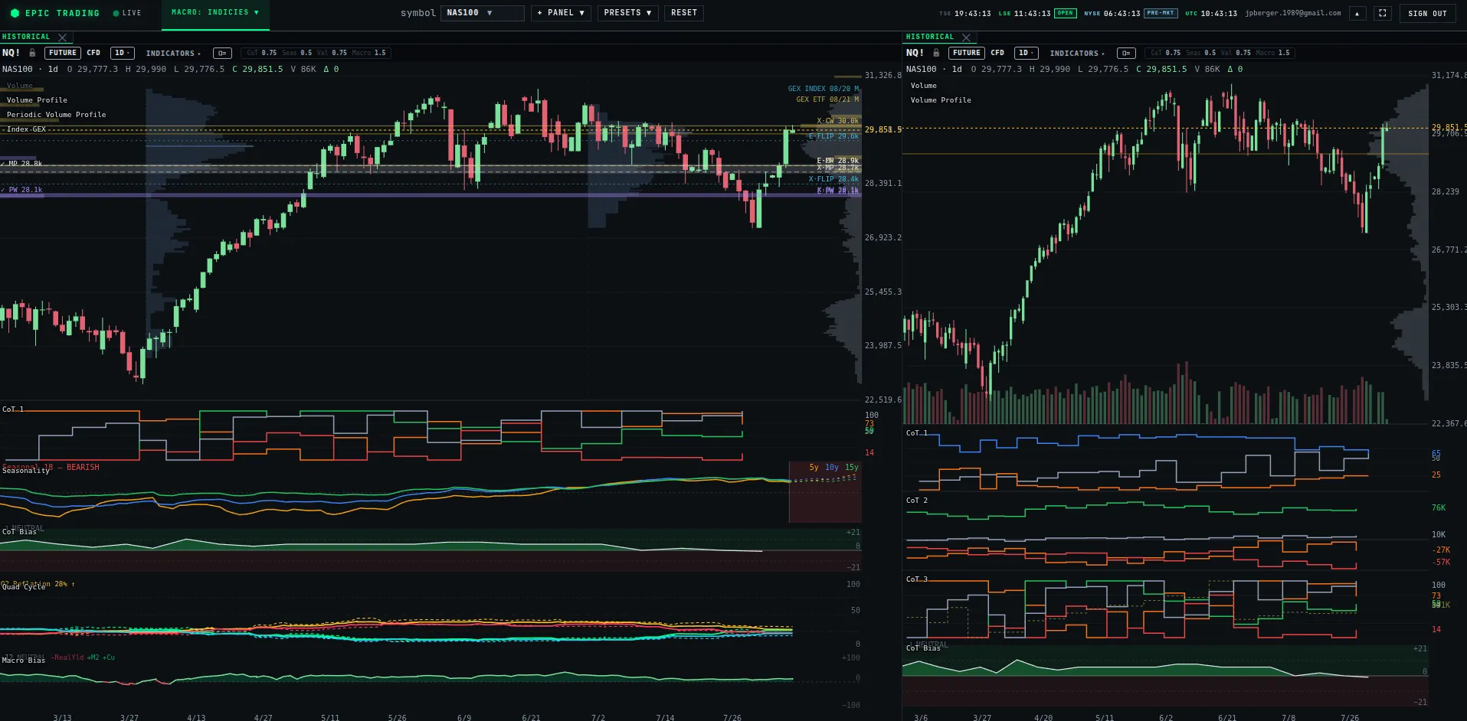Click the NQ! symbol label in left panel

point(11,53)
